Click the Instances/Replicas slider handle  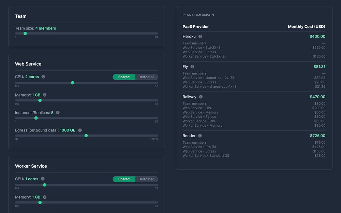[36, 118]
